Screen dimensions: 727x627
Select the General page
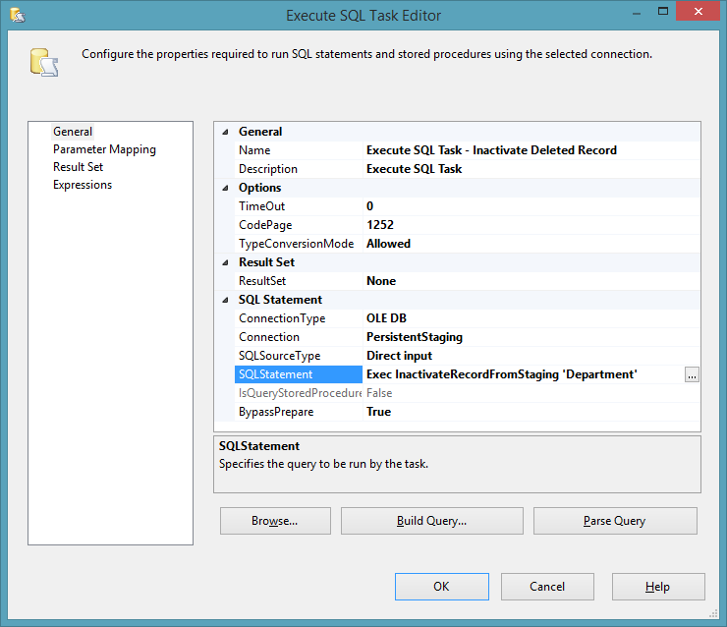coord(73,132)
